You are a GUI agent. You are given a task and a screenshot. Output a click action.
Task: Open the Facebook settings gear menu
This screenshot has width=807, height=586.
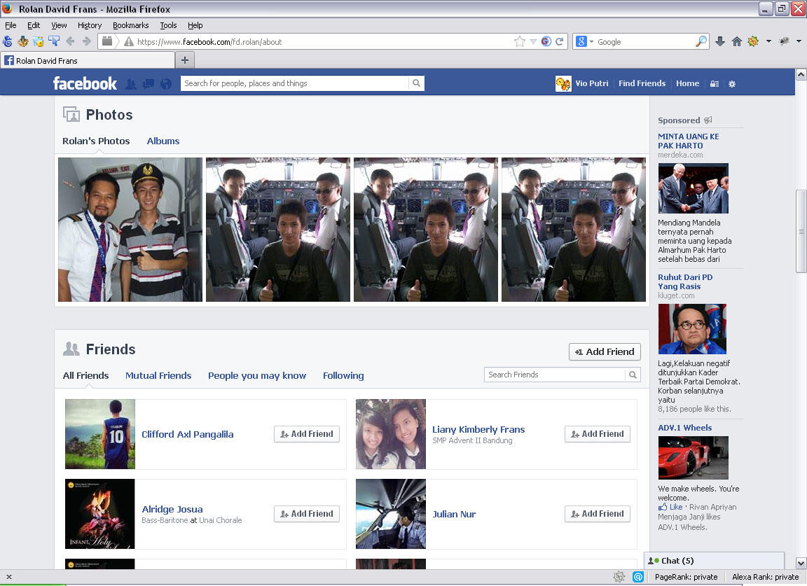click(732, 84)
